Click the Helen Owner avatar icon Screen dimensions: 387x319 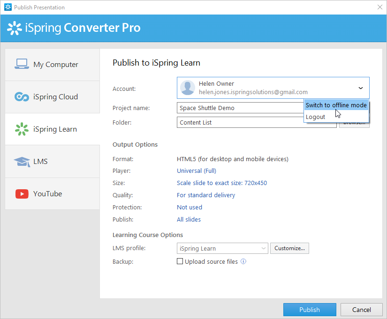[188, 88]
